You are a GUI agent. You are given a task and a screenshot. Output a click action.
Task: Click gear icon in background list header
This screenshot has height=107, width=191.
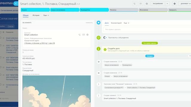coord(3,32)
